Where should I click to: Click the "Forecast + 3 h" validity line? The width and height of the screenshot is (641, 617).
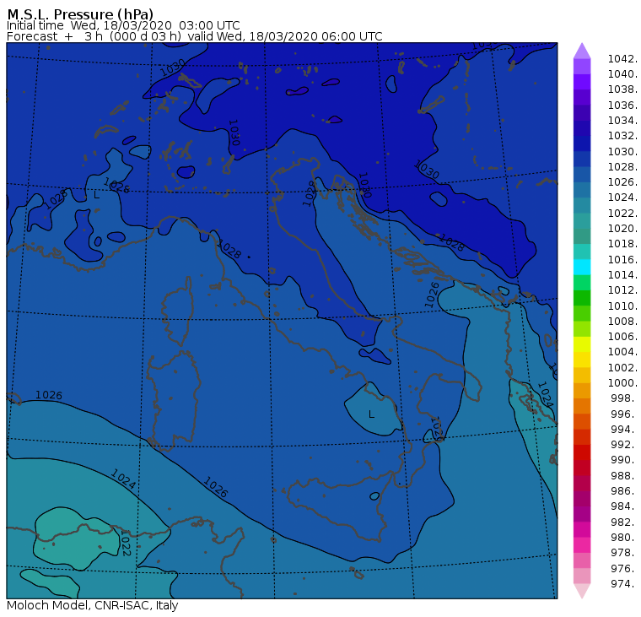coord(195,36)
